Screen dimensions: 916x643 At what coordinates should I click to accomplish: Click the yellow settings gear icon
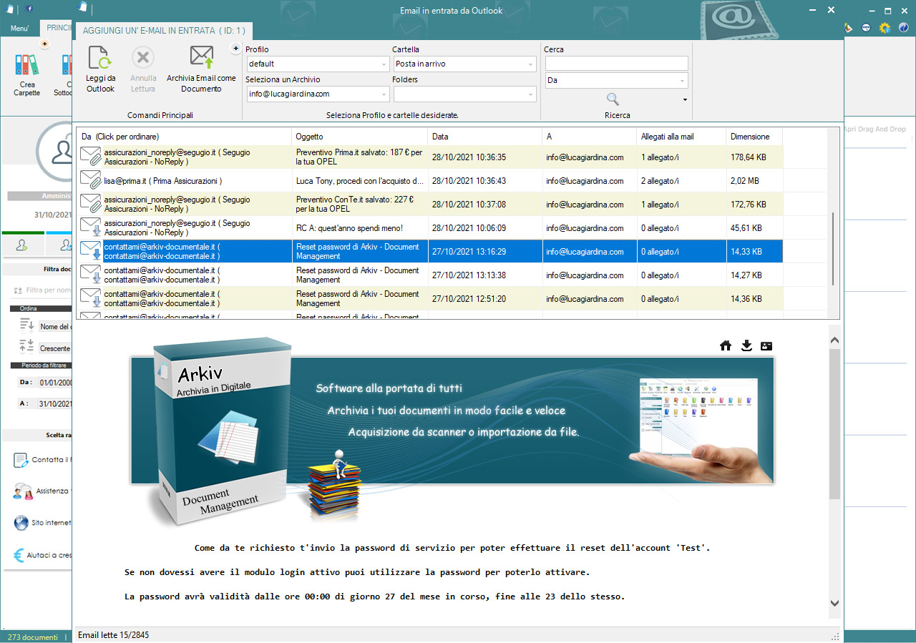[x=885, y=28]
